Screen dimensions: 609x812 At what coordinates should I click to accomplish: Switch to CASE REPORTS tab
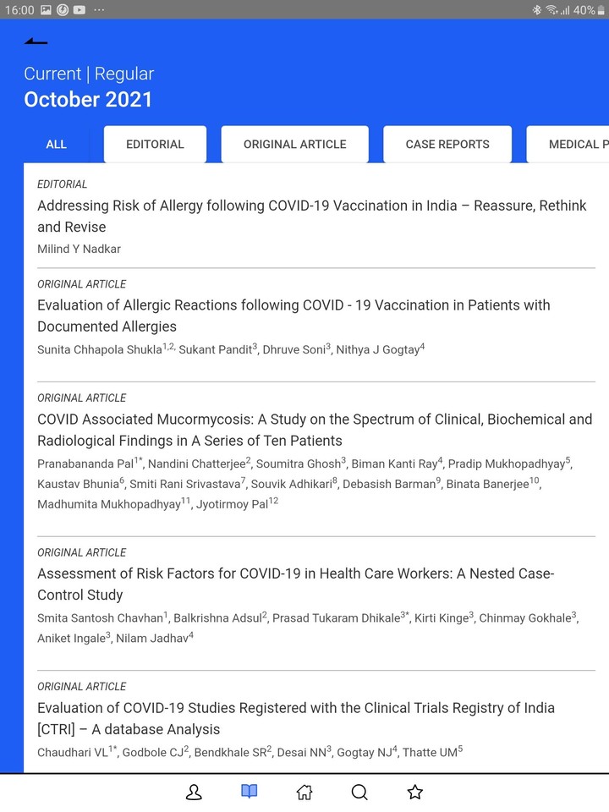[x=447, y=144]
